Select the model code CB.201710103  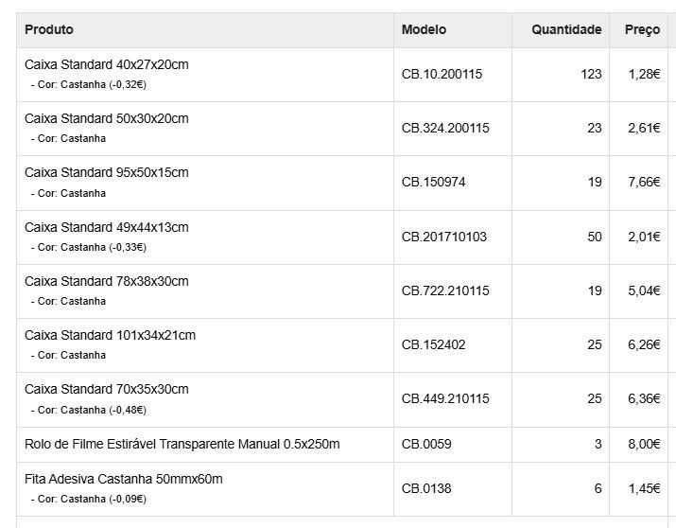click(x=444, y=237)
